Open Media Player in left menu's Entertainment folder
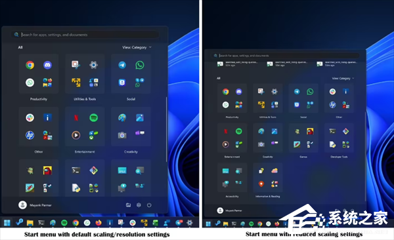Viewport: 394px width, 240px height. 76,135
